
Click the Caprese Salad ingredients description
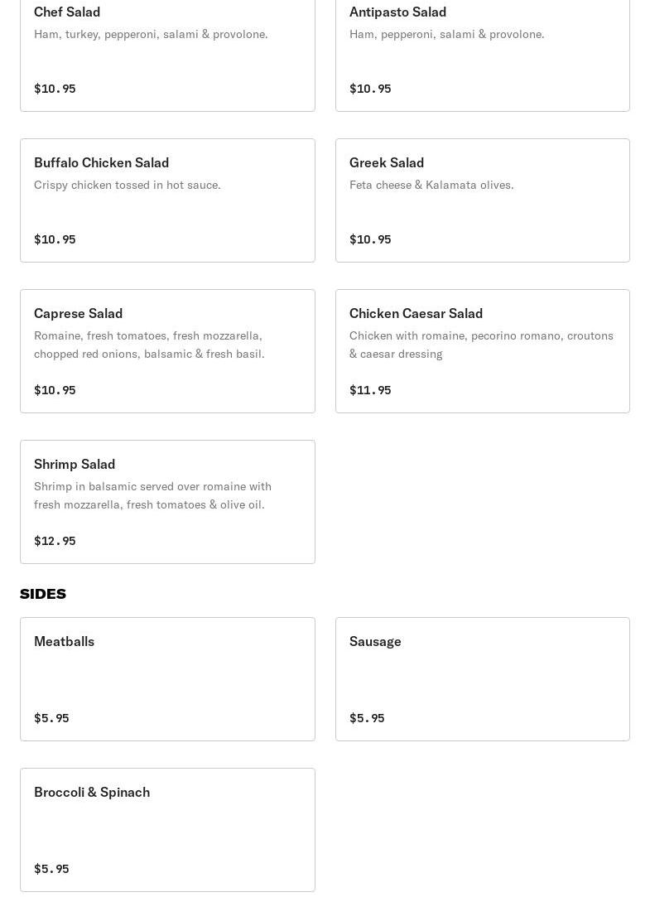point(149,345)
